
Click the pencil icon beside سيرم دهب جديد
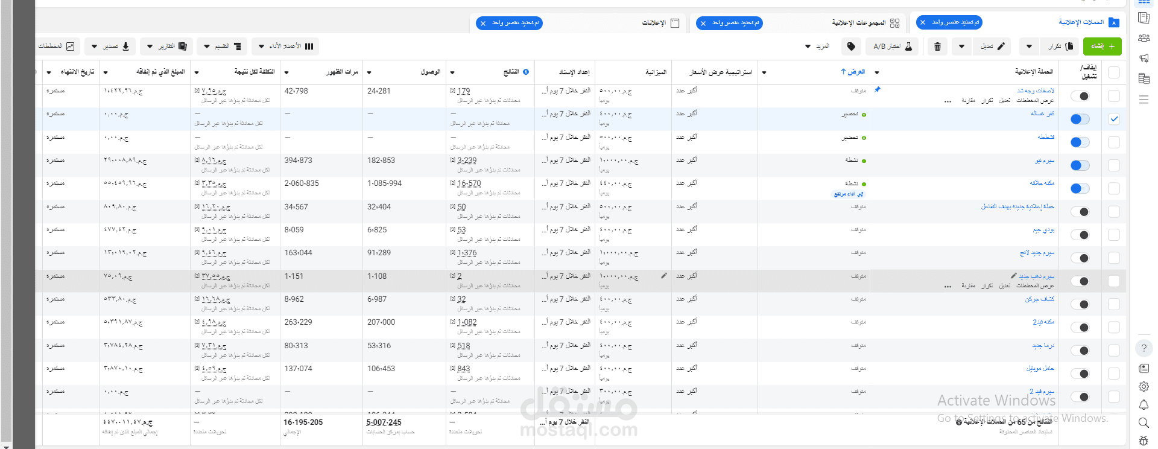coord(1014,276)
